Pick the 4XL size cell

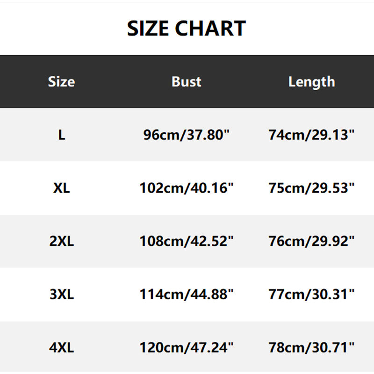click(61, 348)
